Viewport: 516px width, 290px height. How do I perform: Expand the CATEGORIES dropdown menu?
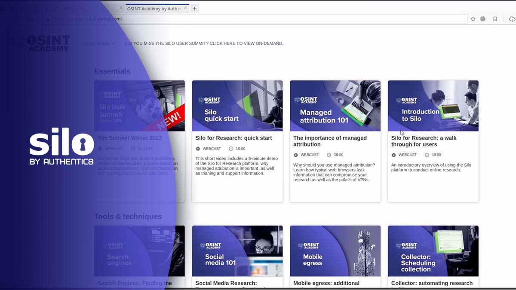(x=98, y=43)
